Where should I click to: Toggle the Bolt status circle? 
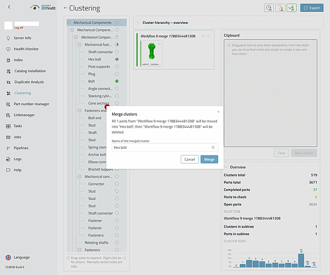coord(117,81)
